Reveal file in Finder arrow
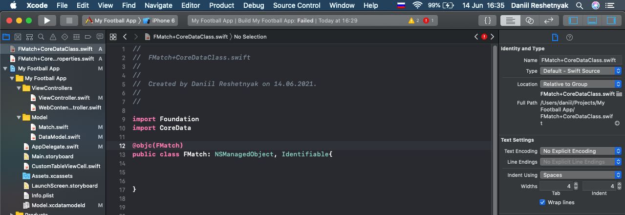The width and height of the screenshot is (625, 215). (x=617, y=123)
